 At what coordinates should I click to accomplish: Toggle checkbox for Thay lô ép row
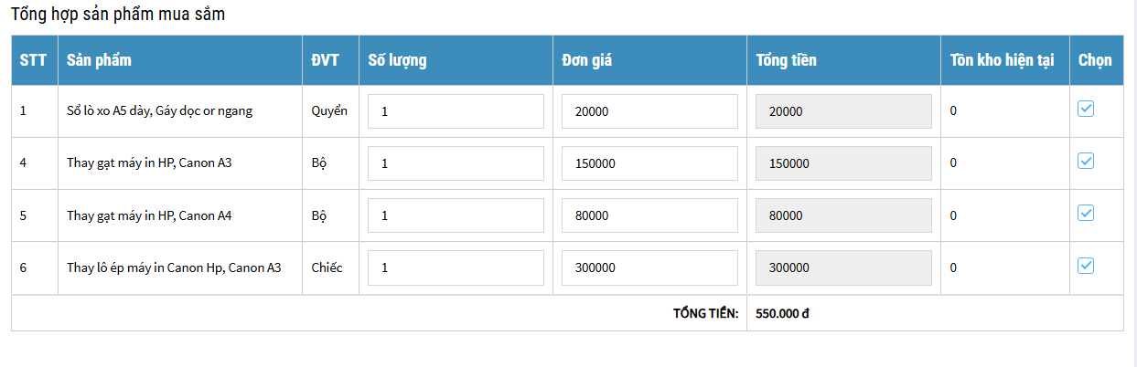pyautogui.click(x=1086, y=266)
